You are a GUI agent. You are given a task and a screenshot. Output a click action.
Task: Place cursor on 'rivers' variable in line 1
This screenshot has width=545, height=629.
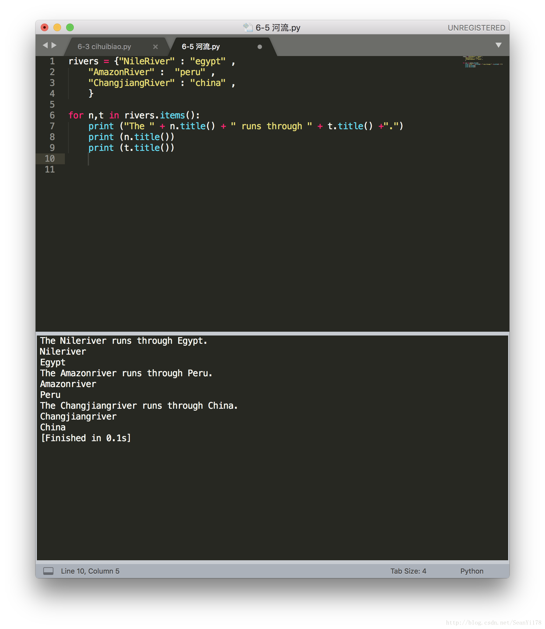[x=84, y=61]
